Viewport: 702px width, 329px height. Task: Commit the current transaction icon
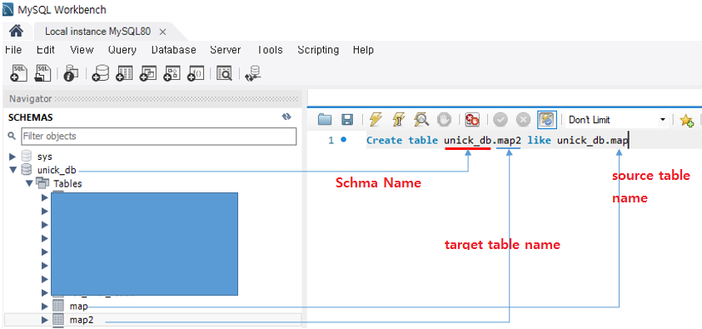pyautogui.click(x=500, y=119)
